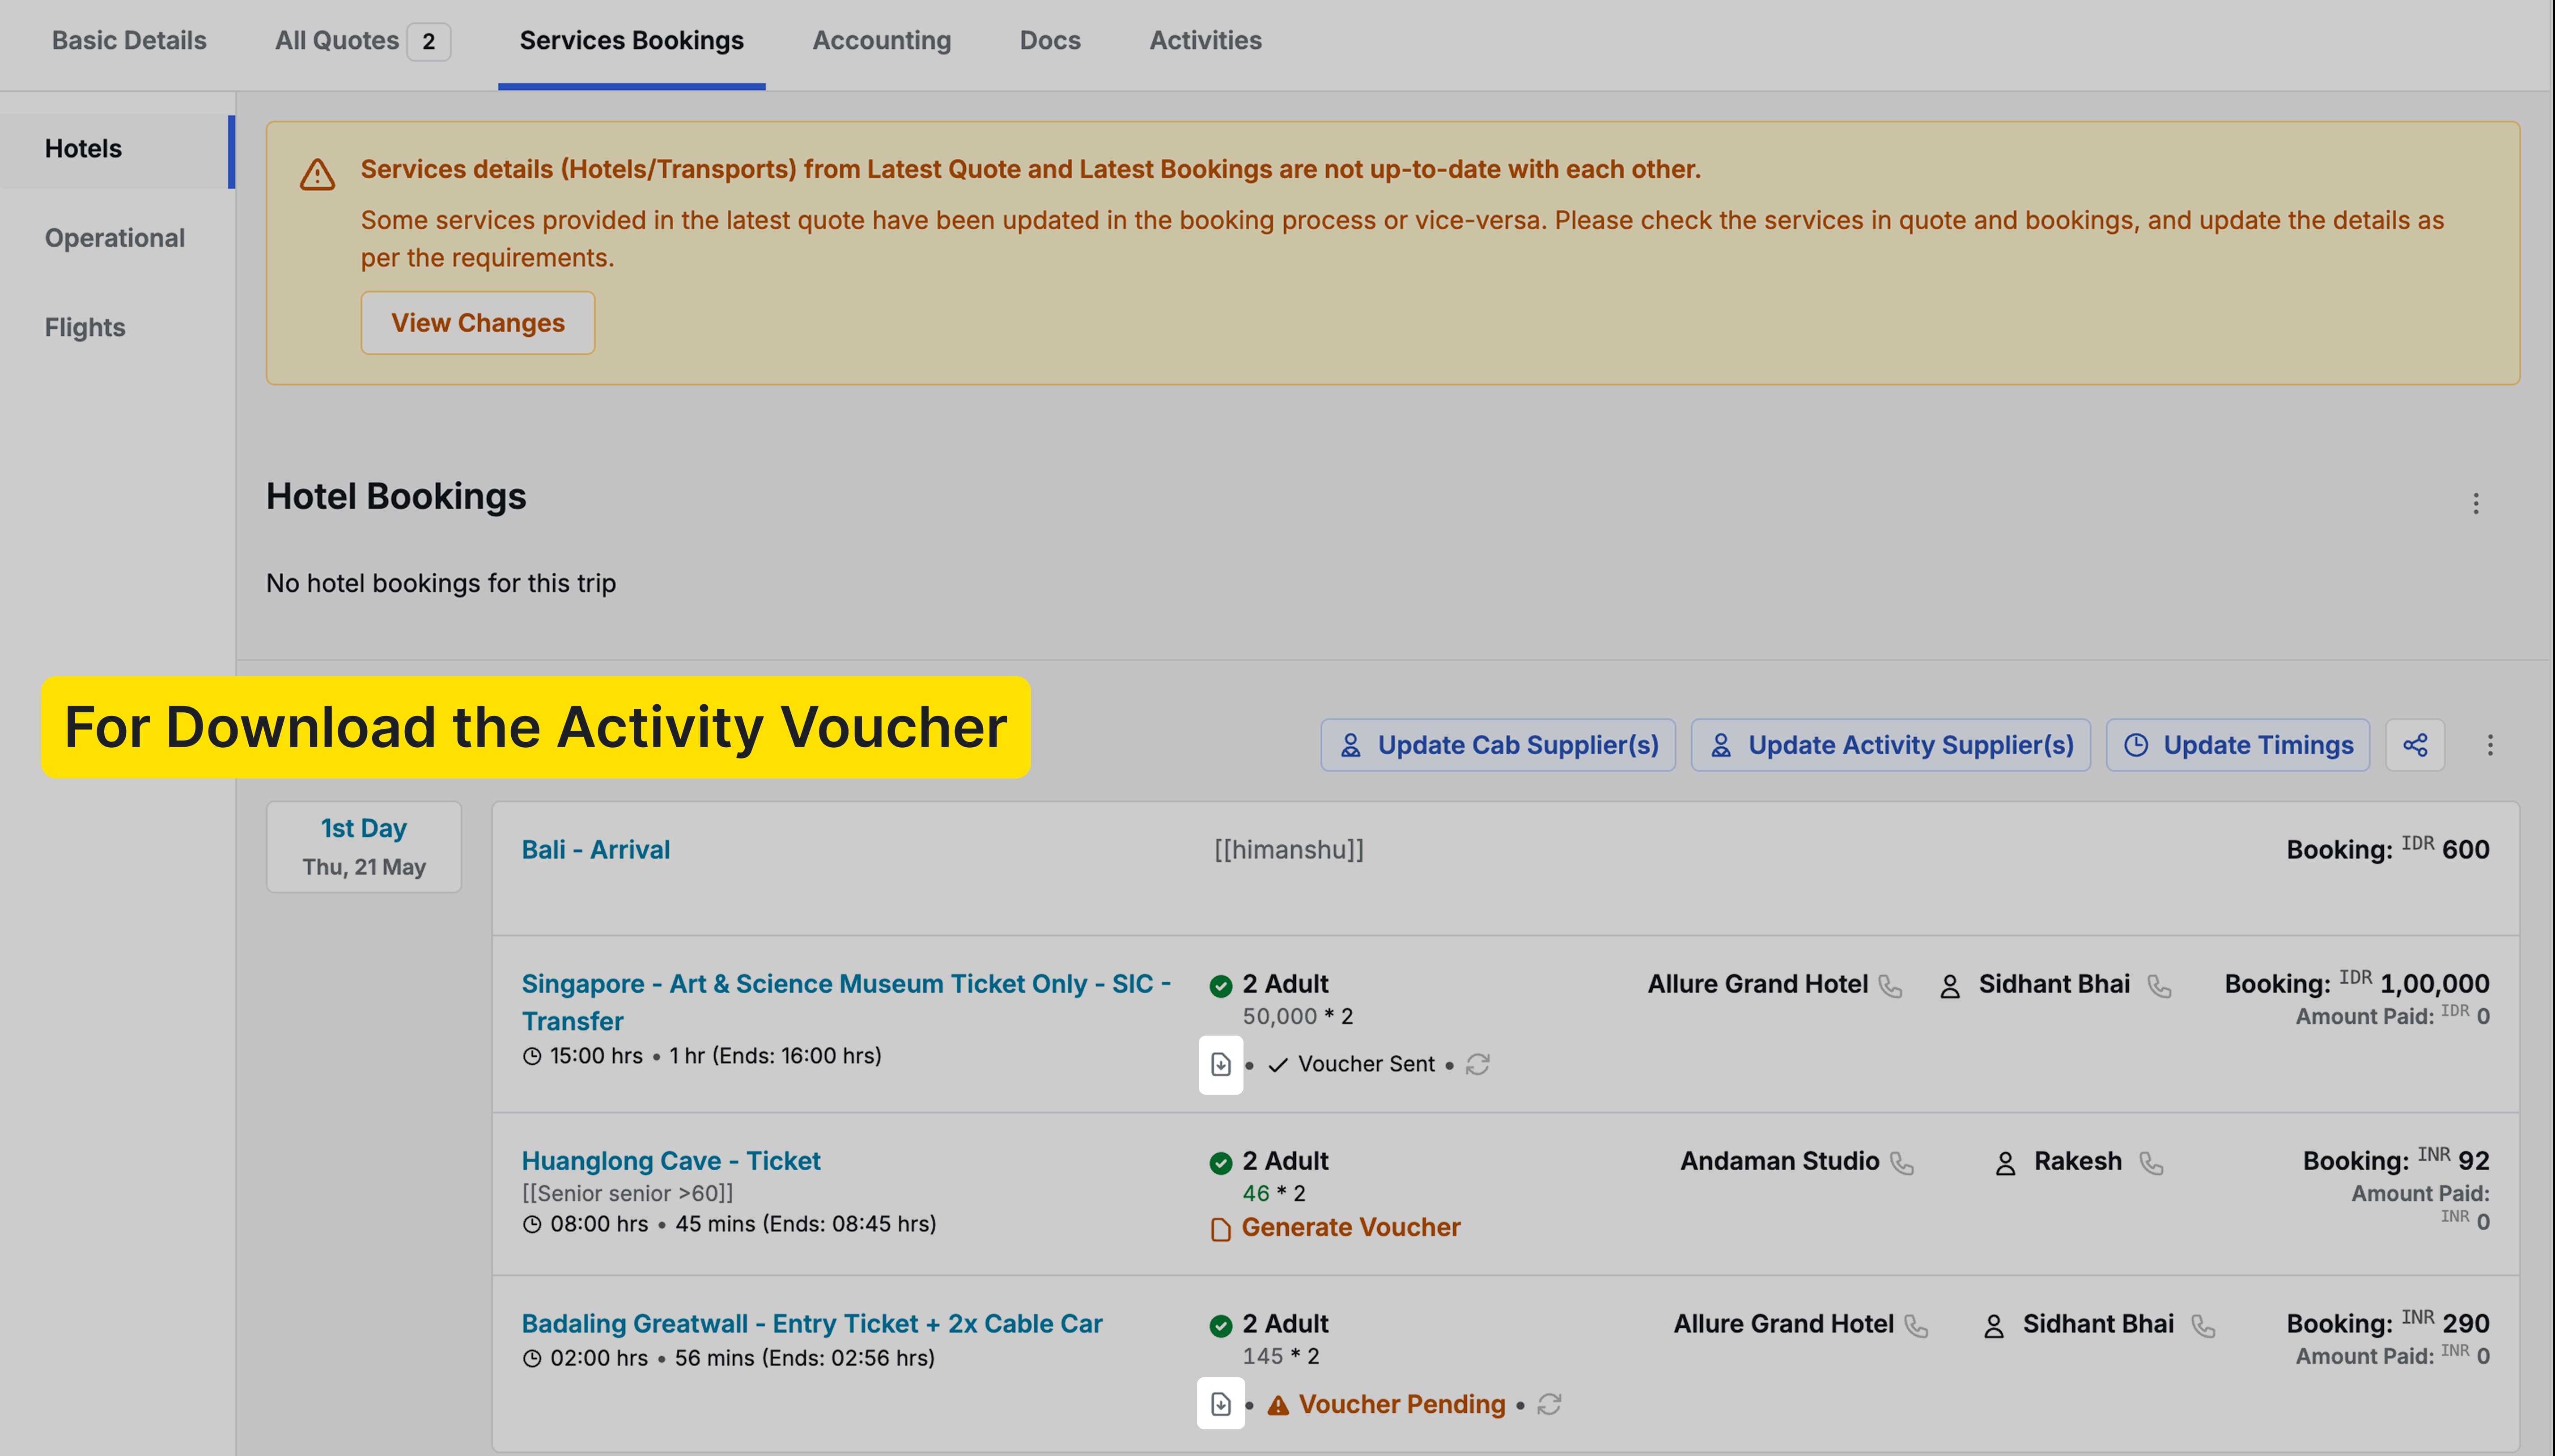Click the Voucher Pending status text
This screenshot has width=2555, height=1456.
click(x=1402, y=1405)
